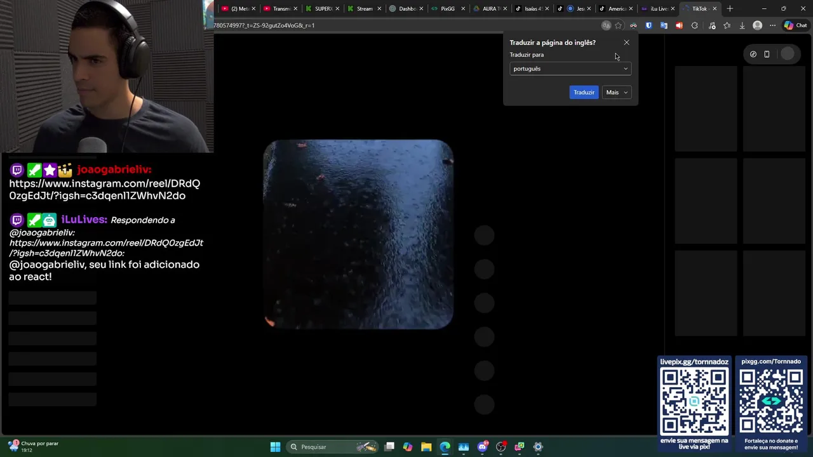Open the TikTok profile avatar

click(788, 54)
